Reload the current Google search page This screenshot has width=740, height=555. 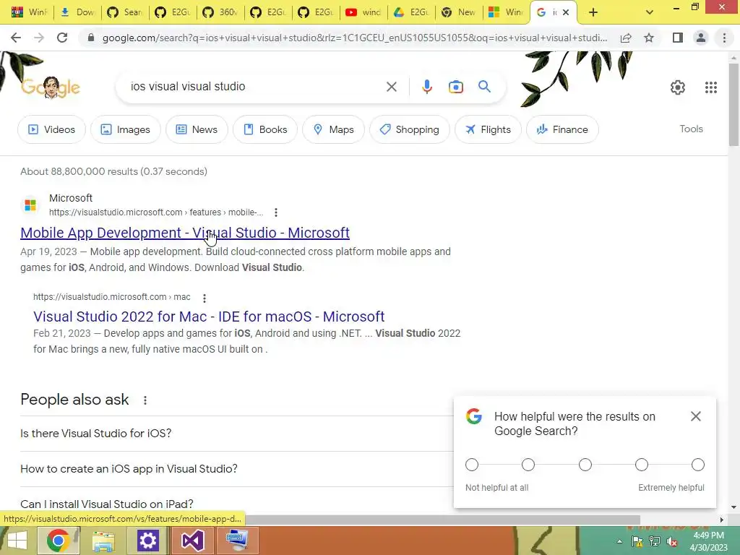coord(62,38)
